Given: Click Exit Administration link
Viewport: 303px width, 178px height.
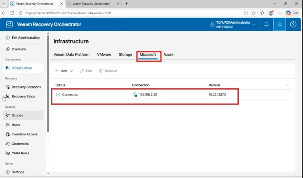Looking at the screenshot, I should [x=26, y=37].
